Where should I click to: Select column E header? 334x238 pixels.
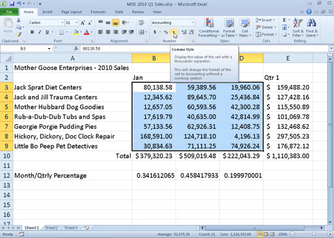[288, 58]
